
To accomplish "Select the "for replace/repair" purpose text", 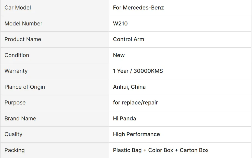I will pos(135,103).
